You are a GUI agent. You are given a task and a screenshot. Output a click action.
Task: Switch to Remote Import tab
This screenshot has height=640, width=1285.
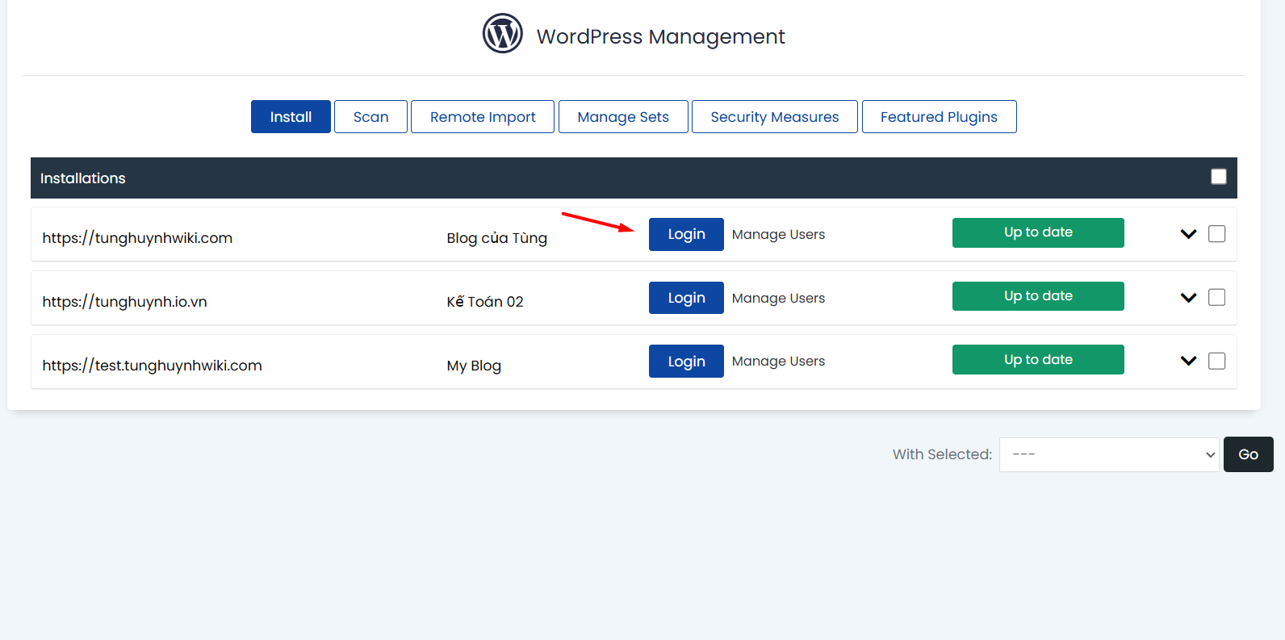tap(483, 117)
